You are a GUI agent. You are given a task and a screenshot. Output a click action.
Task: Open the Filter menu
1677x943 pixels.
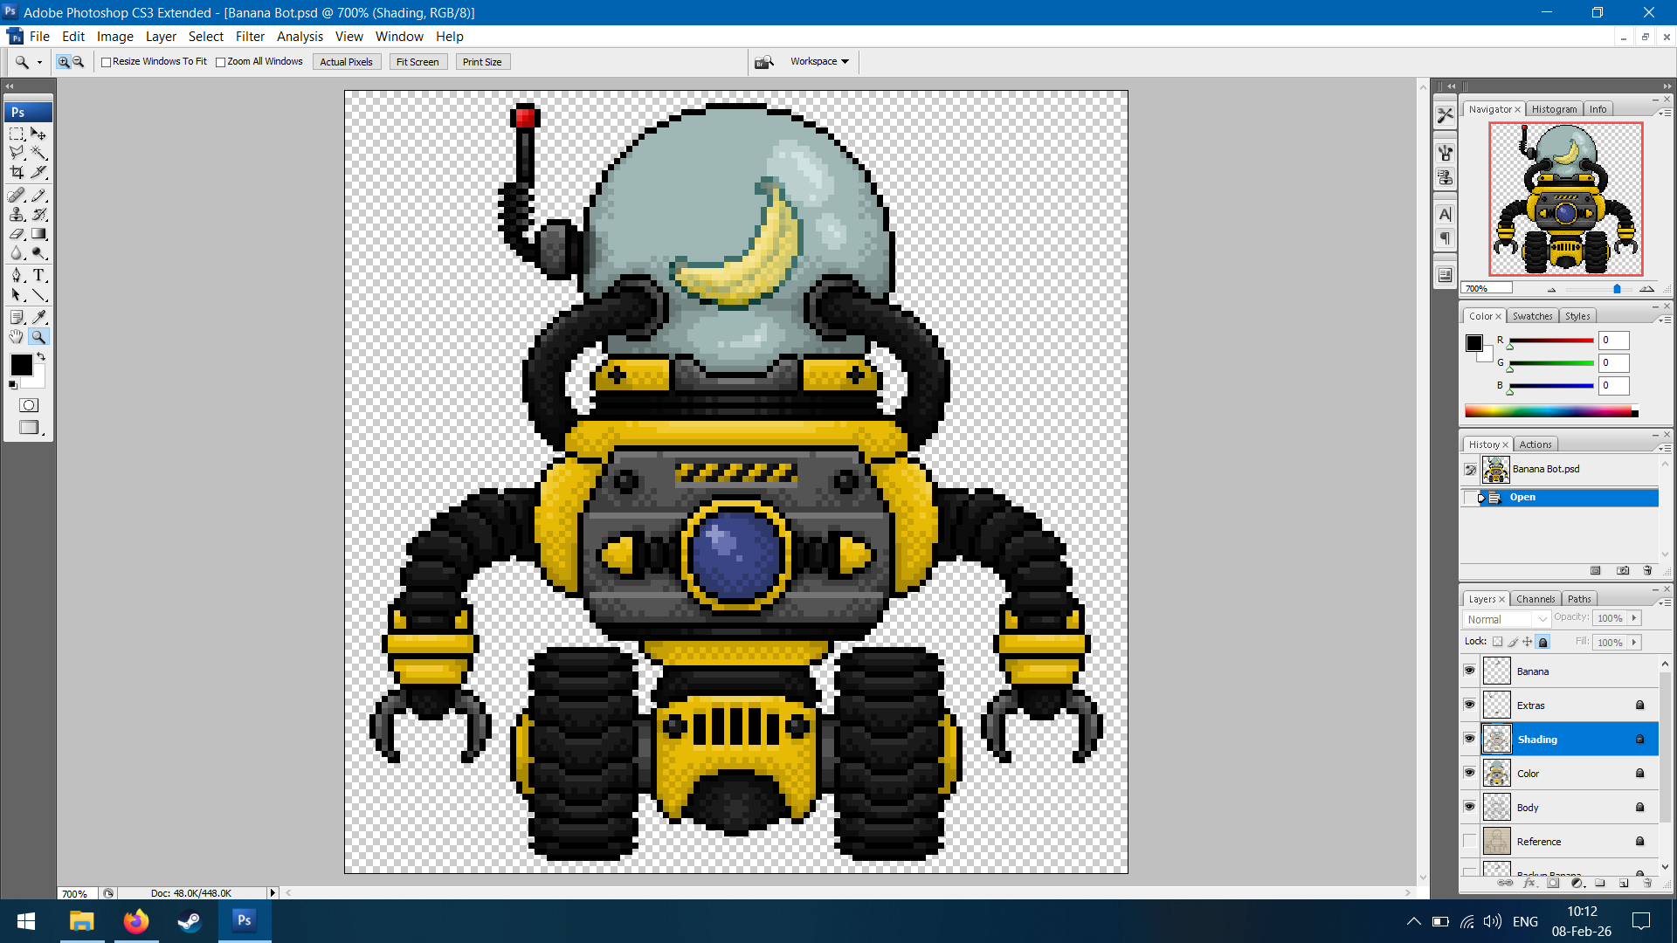click(250, 37)
